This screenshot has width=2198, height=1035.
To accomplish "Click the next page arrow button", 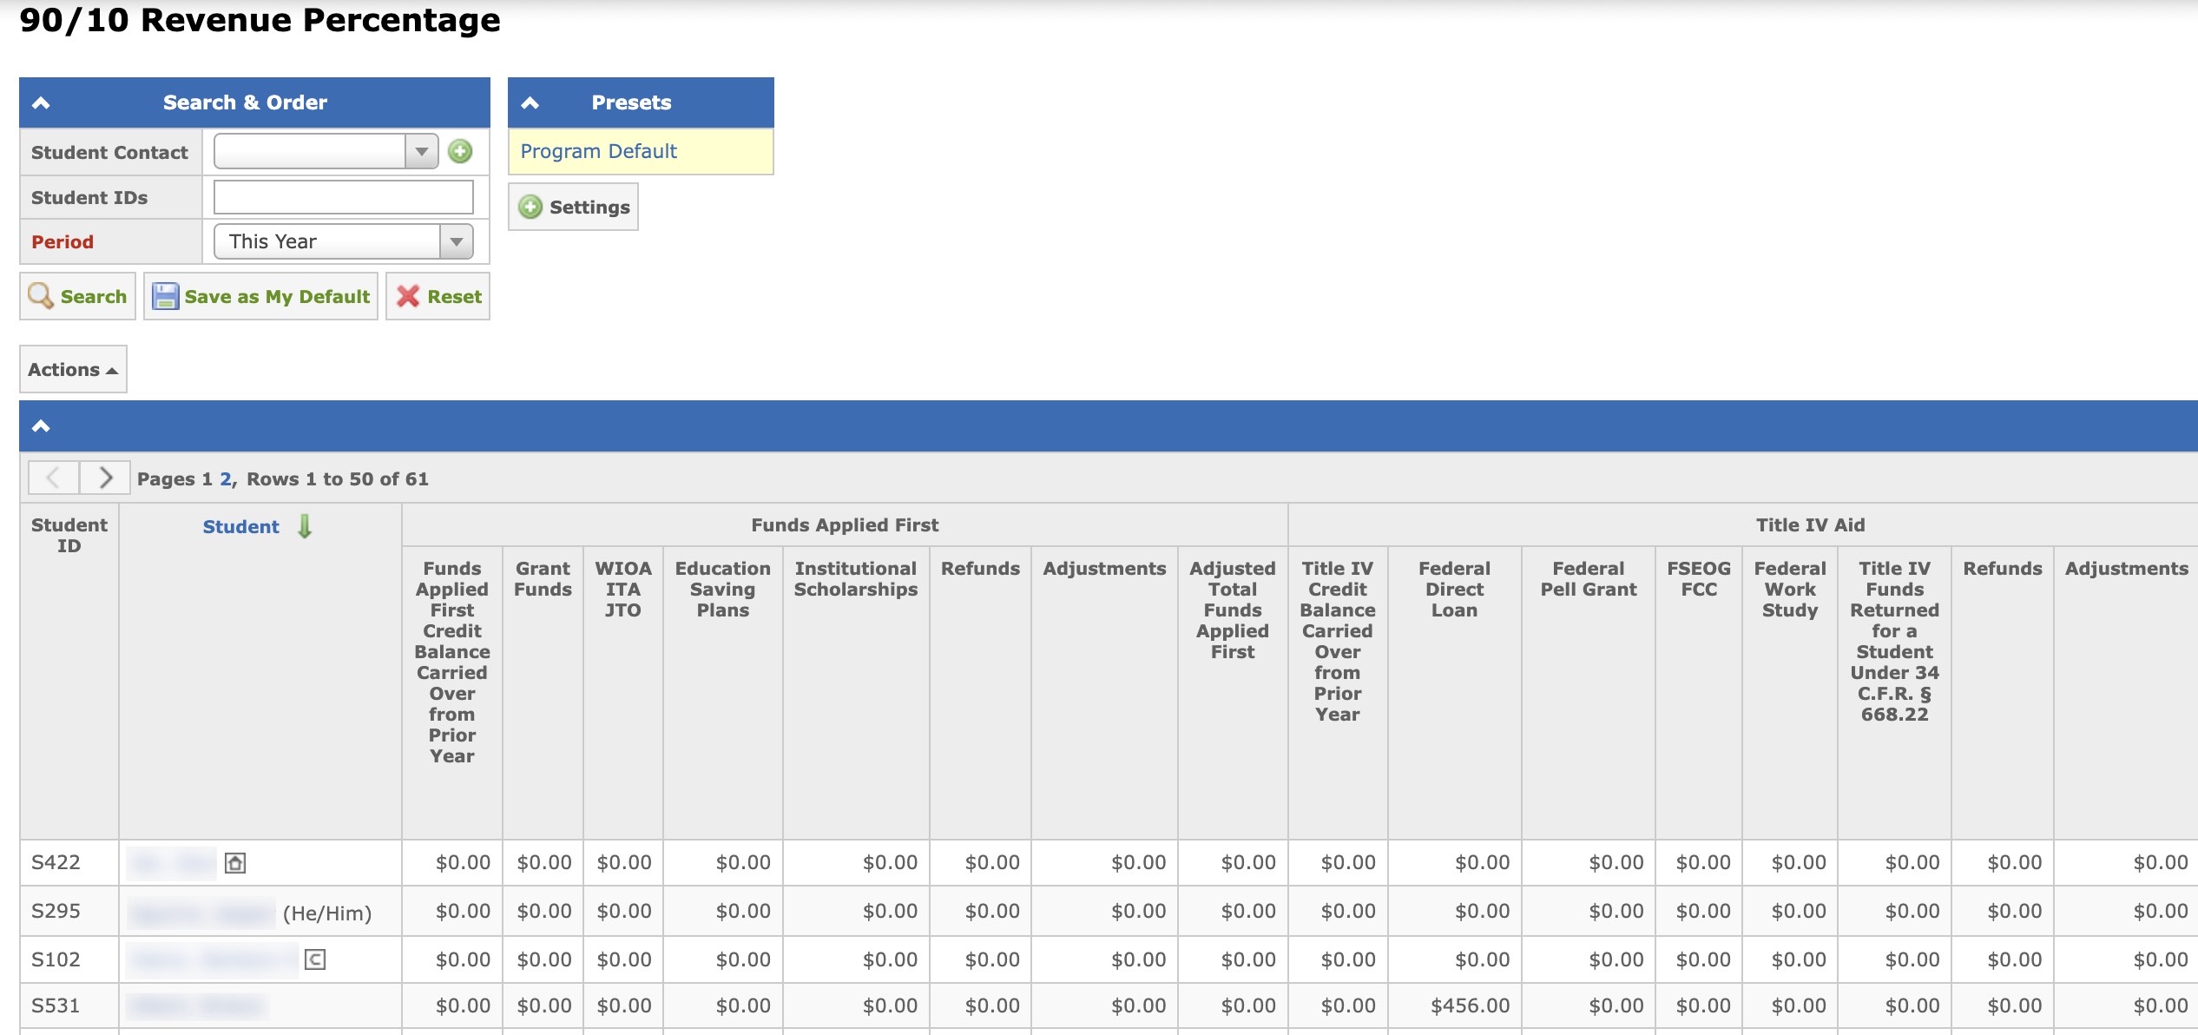I will pyautogui.click(x=105, y=478).
